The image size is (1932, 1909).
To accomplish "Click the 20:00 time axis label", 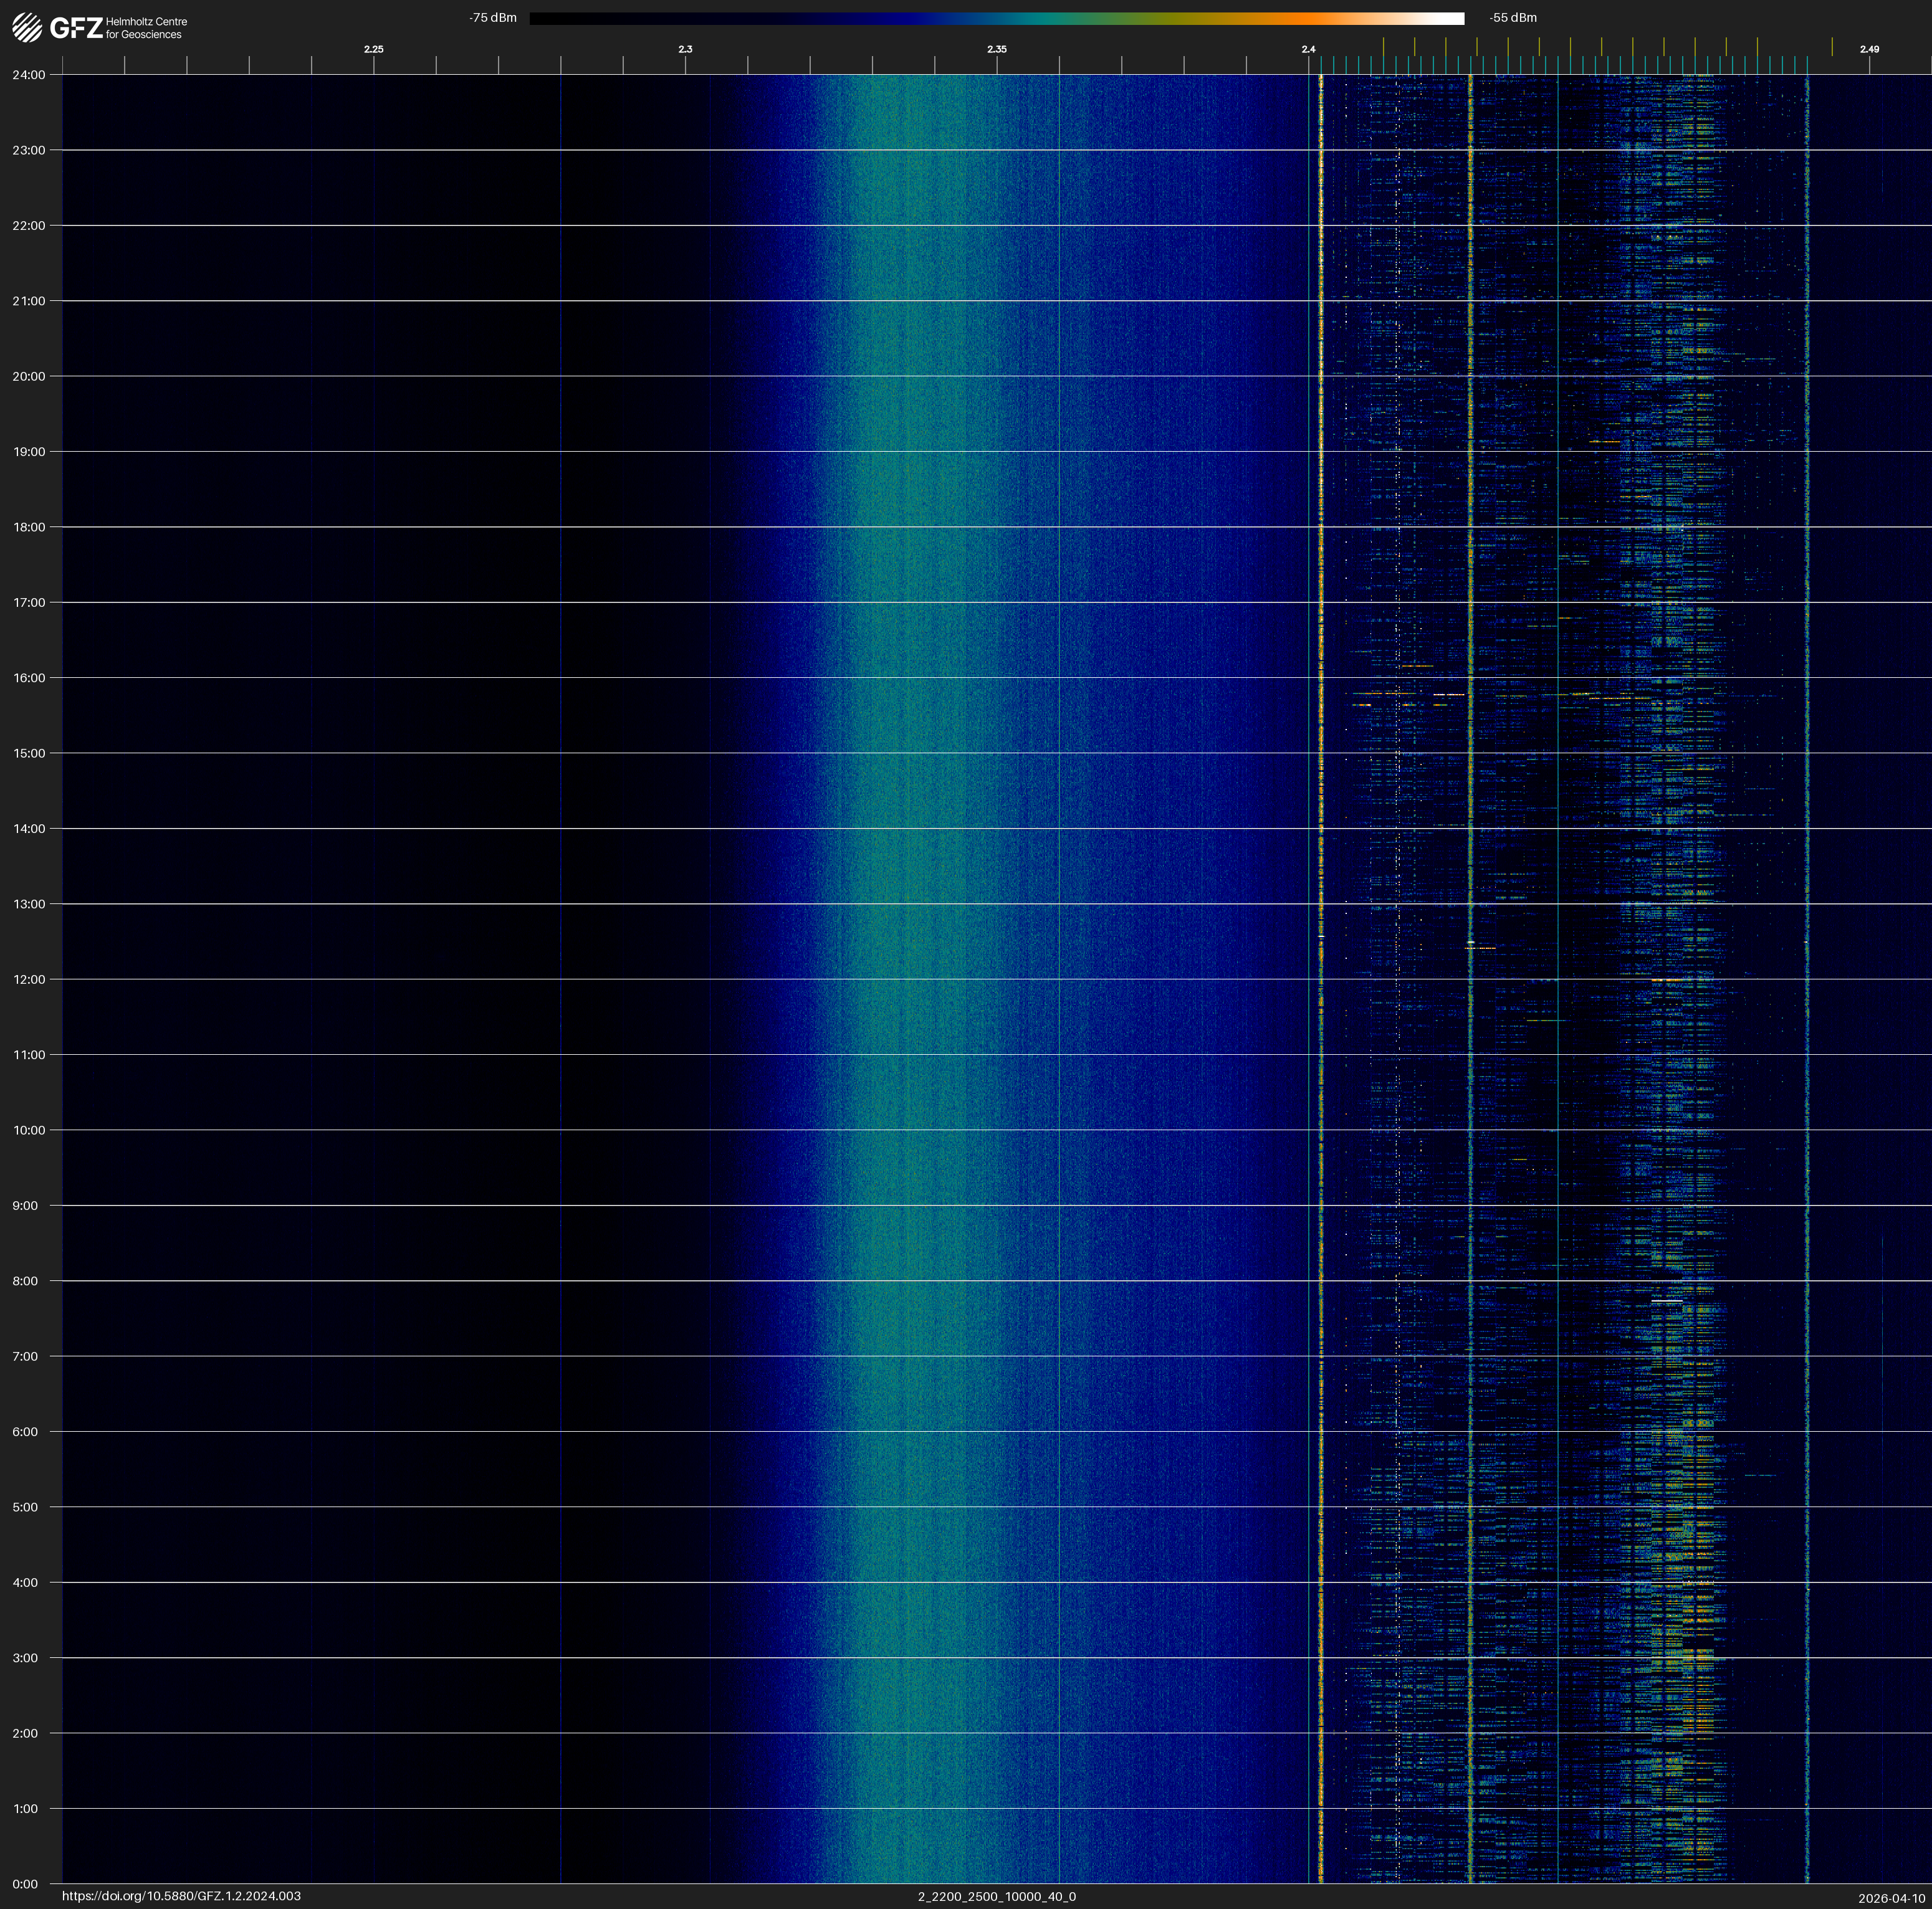I will click(29, 377).
